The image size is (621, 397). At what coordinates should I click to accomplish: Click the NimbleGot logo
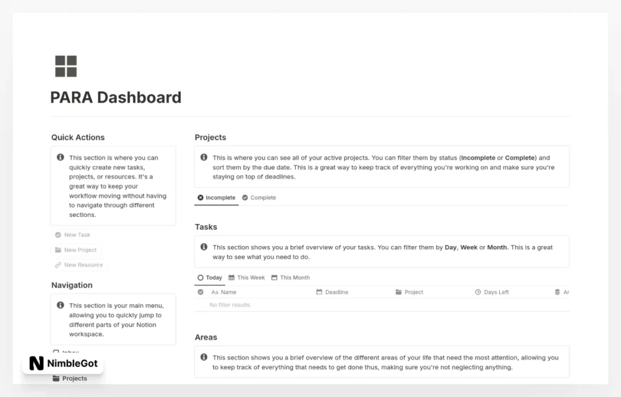(62, 364)
